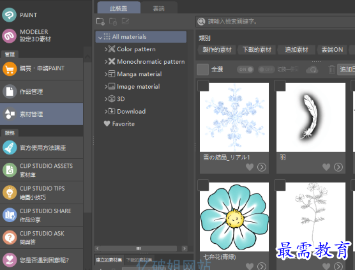
Task: Open the purchase PAINT cart icon
Action: point(10,69)
